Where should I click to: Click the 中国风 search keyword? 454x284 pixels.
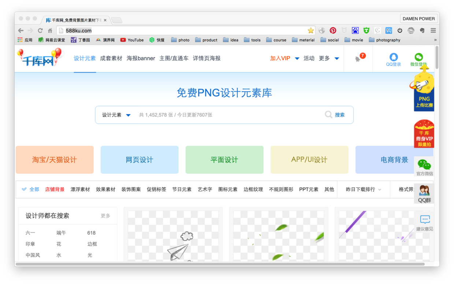[33, 255]
